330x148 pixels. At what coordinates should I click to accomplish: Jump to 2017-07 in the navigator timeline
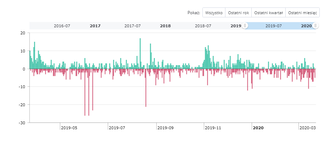(132, 26)
